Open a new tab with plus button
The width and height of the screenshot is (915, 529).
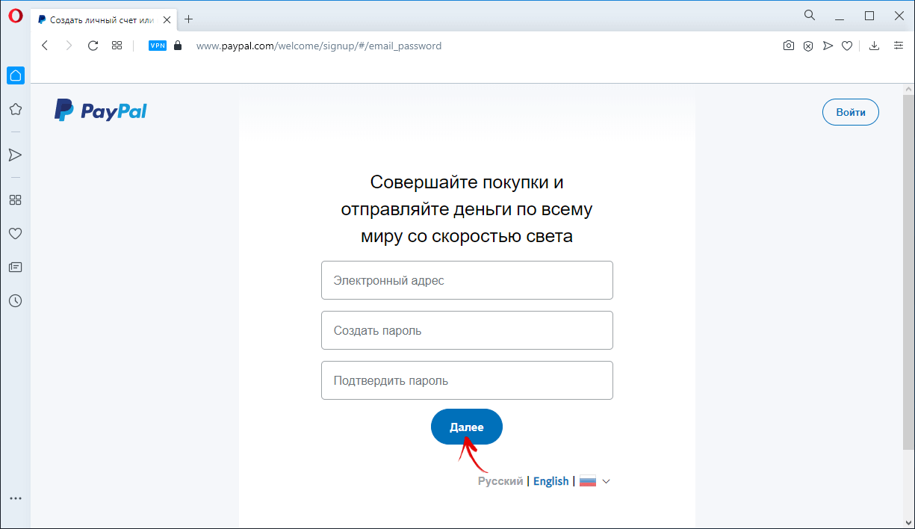tap(188, 19)
